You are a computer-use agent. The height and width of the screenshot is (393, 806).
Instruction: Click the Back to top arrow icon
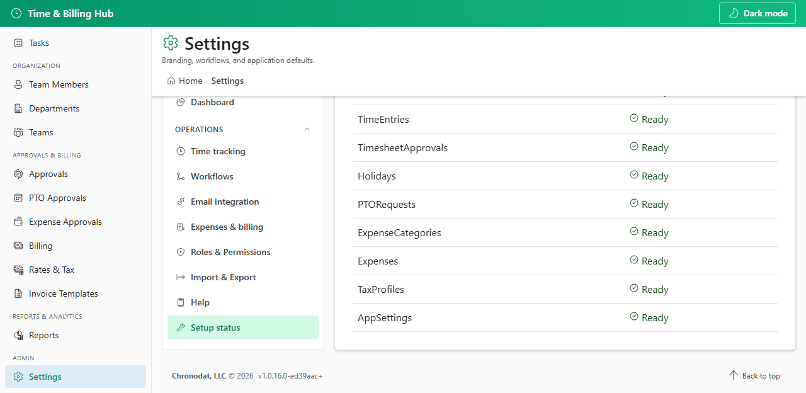click(x=733, y=375)
